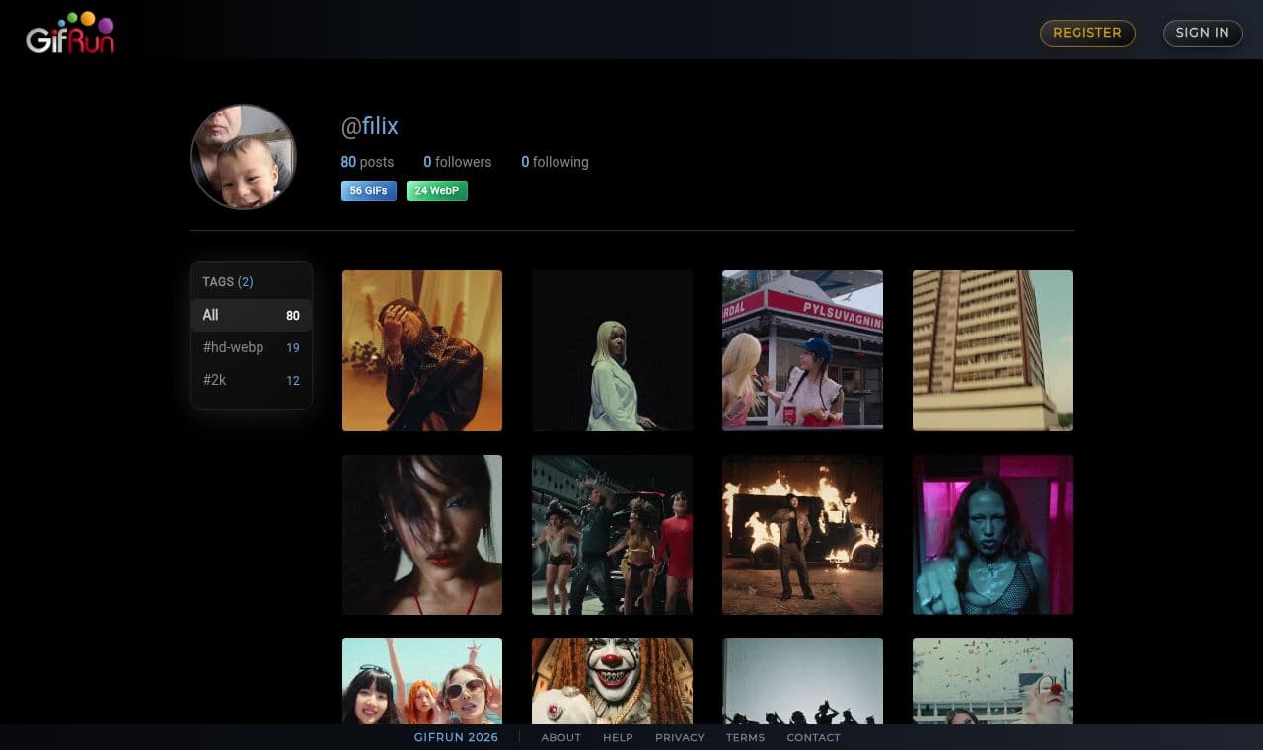Viewport: 1263px width, 750px height.
Task: Open the @filix profile avatar
Action: click(x=243, y=157)
